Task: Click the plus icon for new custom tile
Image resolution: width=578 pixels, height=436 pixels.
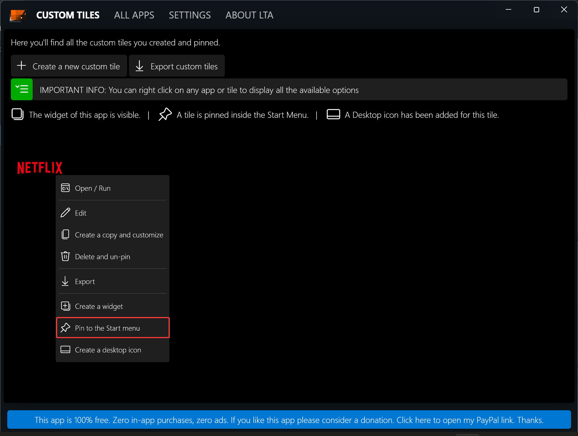Action: (21, 66)
